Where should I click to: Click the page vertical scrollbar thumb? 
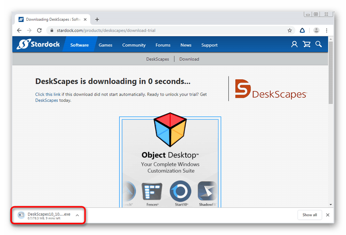(x=331, y=72)
